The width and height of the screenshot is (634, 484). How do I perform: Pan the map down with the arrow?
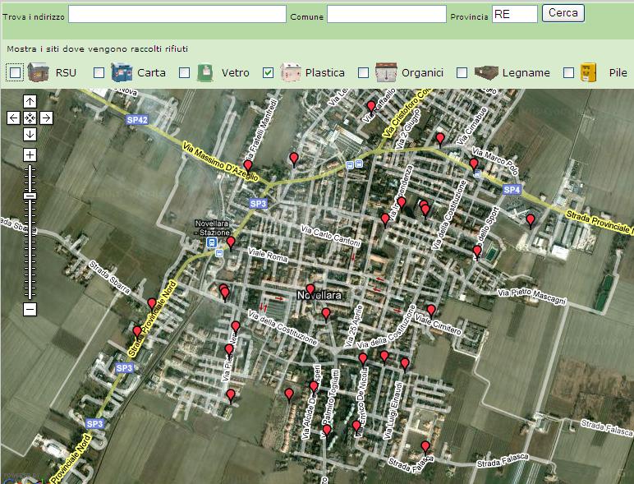click(x=30, y=134)
